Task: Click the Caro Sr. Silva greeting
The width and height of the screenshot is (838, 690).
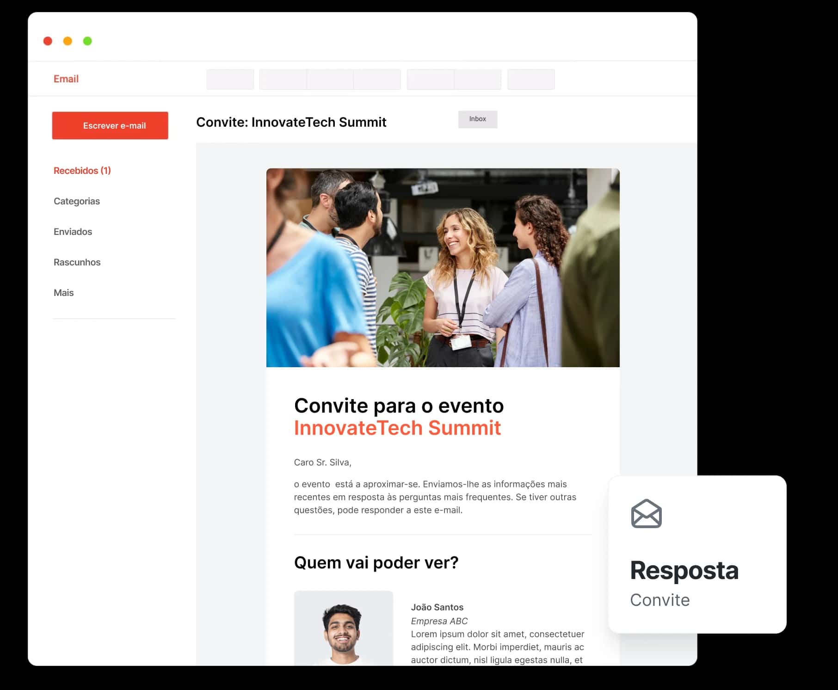Action: (323, 462)
